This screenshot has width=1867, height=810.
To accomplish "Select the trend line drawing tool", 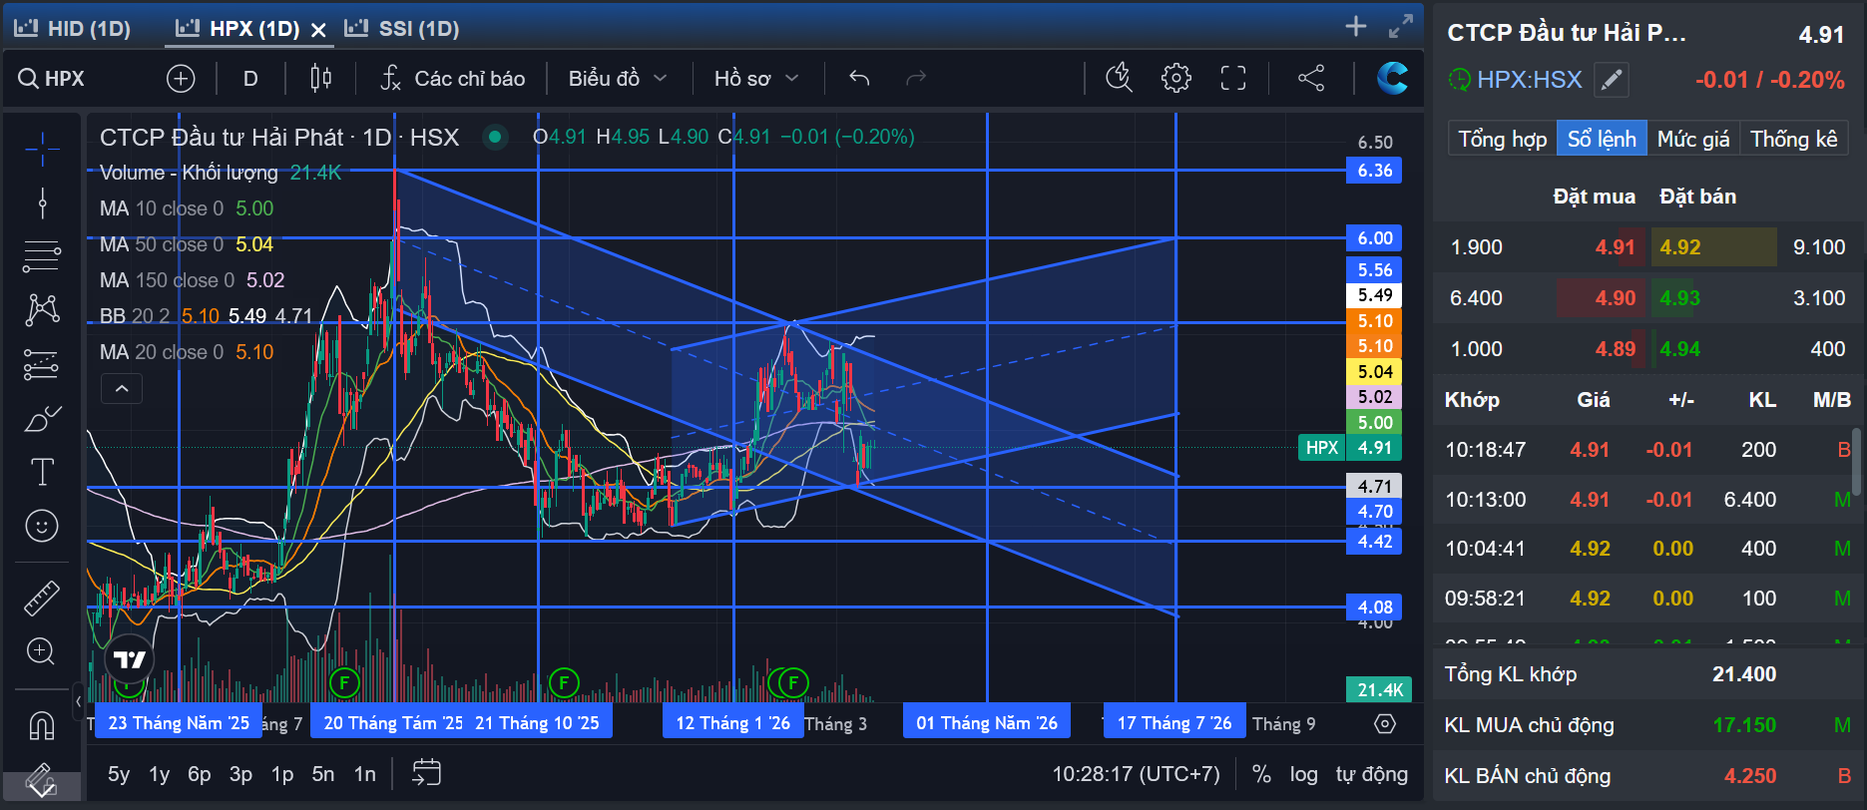I will pos(42,203).
